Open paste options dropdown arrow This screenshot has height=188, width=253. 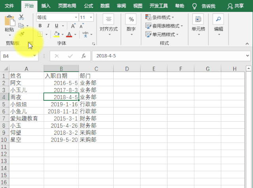click(x=10, y=35)
